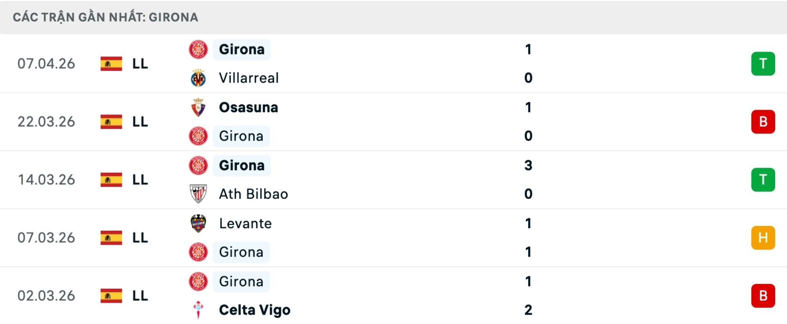The width and height of the screenshot is (787, 324).
Task: Open the Celta Vigo team link
Action: point(255,310)
